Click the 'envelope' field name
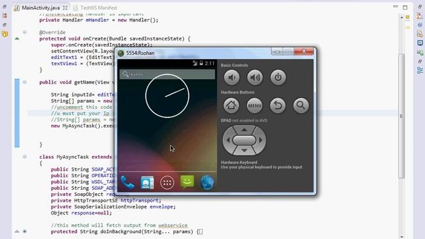This screenshot has width=425, height=239. (x=161, y=206)
